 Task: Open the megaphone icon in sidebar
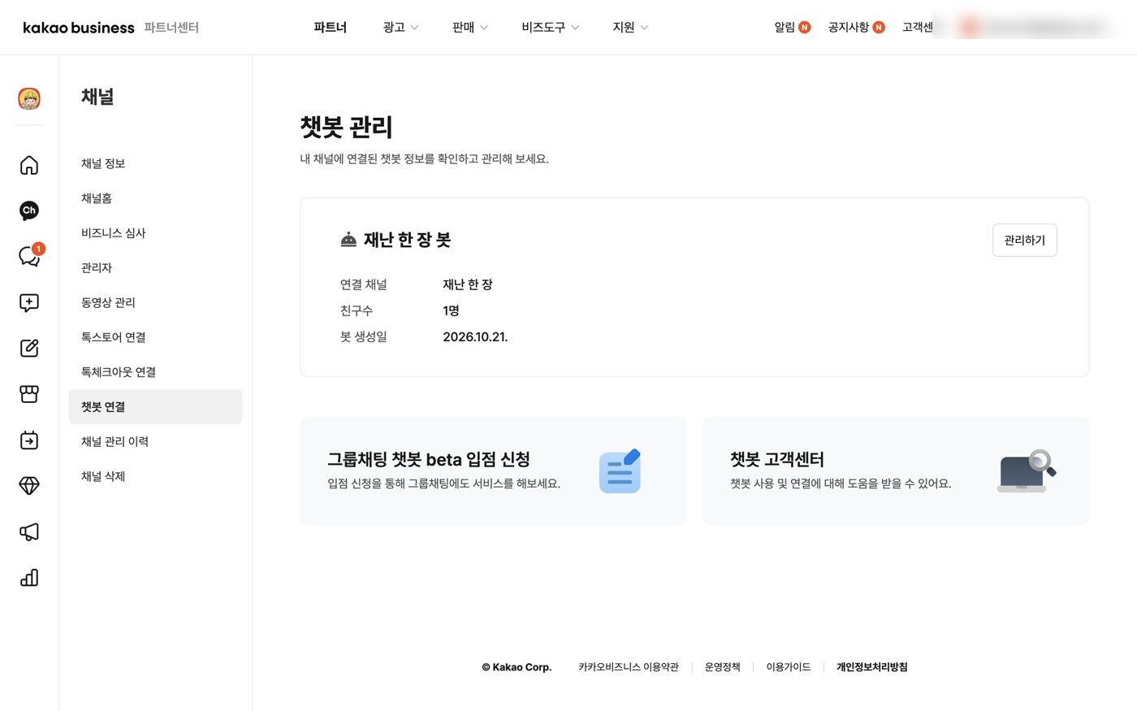coord(29,531)
